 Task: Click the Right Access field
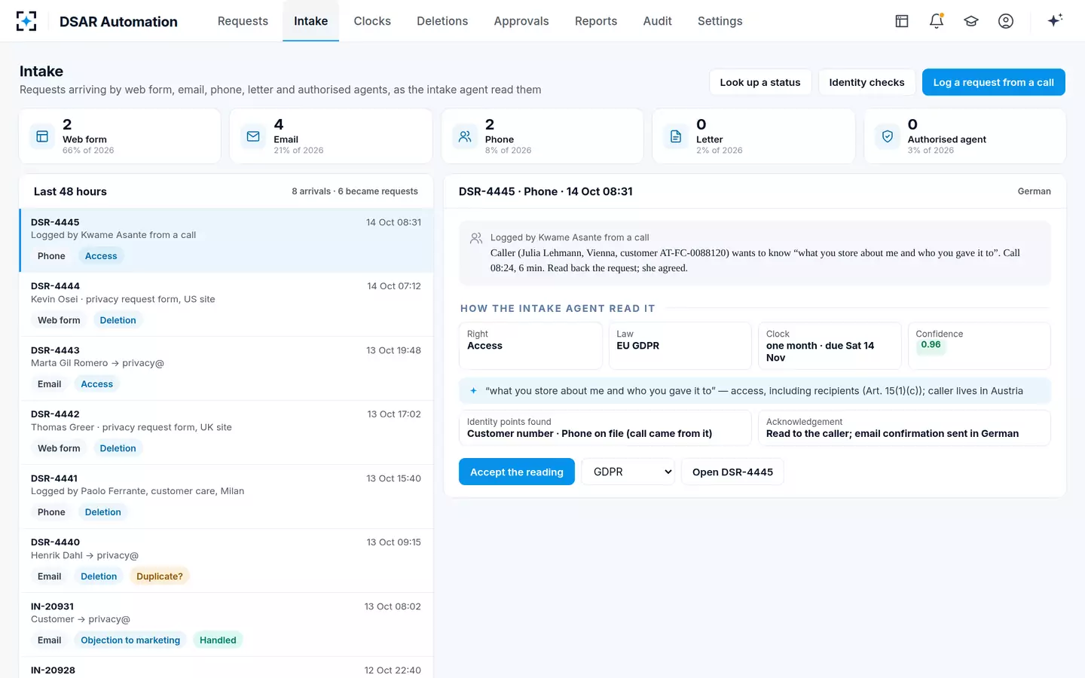click(530, 346)
